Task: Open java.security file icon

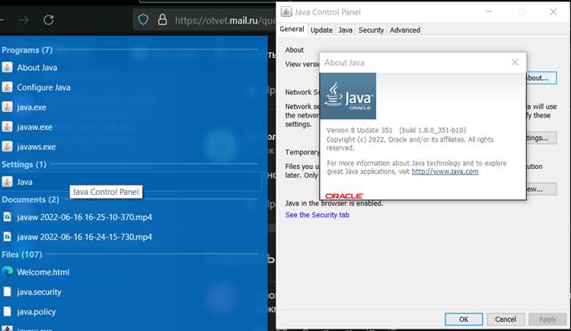Action: click(7, 291)
